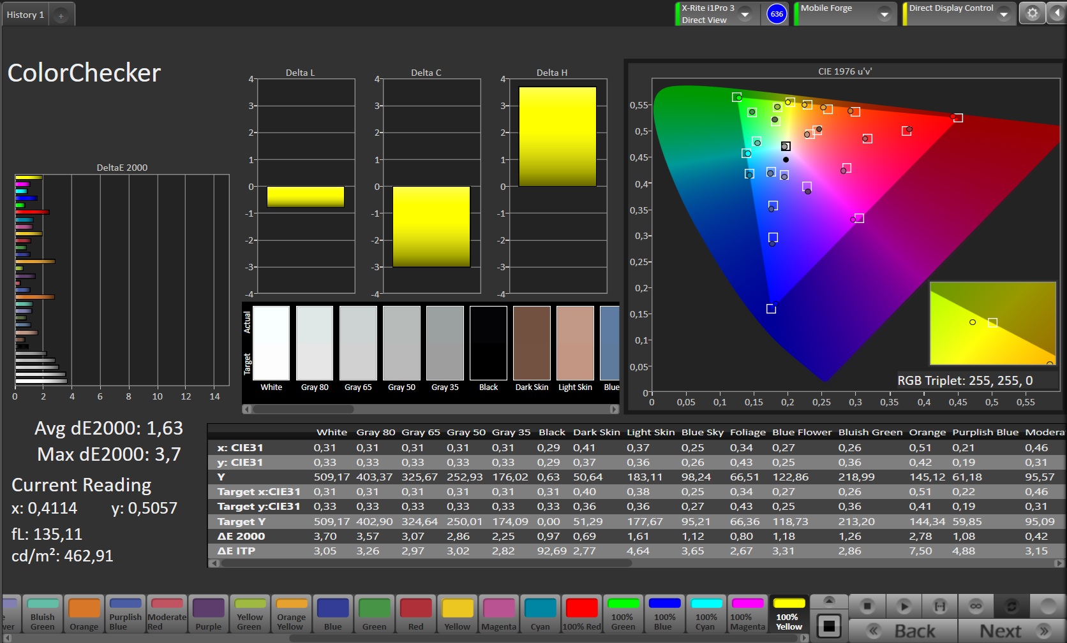Viewport: 1067px width, 643px height.
Task: Switch to the History 1 tab
Action: (x=26, y=15)
